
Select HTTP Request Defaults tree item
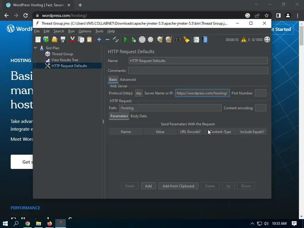click(69, 66)
